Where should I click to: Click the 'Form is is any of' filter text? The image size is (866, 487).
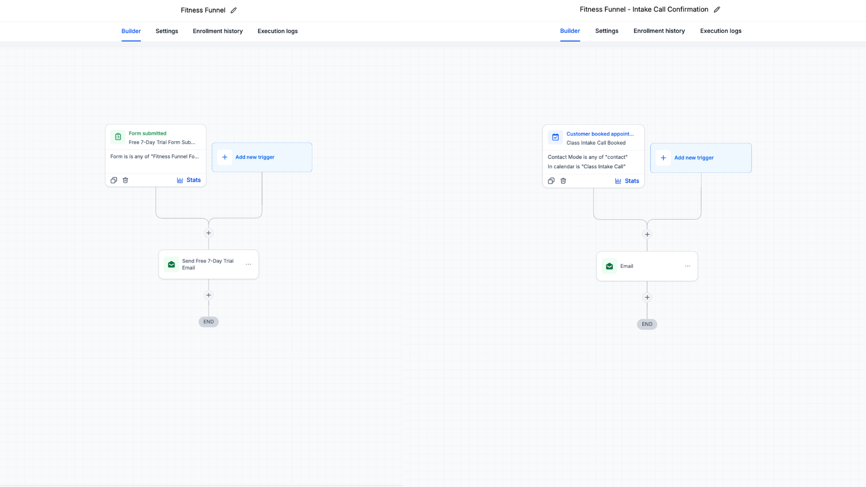(155, 156)
